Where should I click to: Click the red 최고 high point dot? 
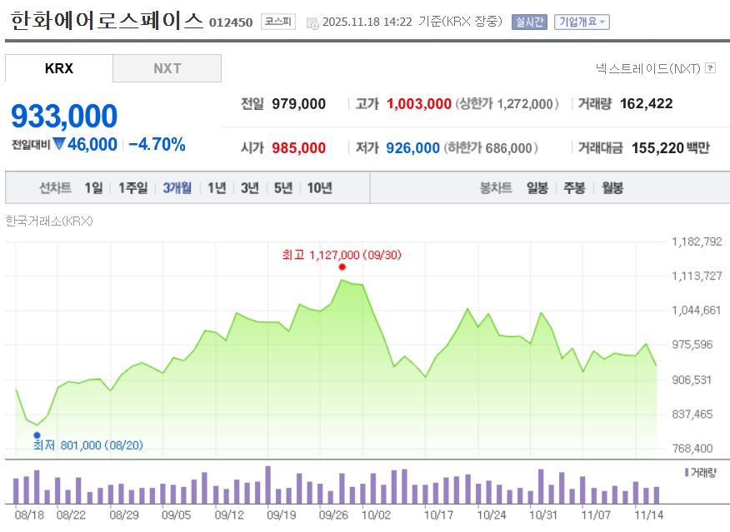click(342, 267)
